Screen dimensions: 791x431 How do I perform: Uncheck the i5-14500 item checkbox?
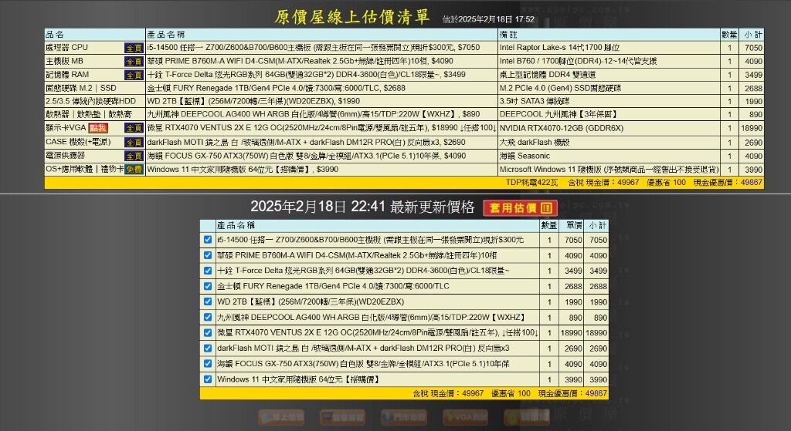207,240
